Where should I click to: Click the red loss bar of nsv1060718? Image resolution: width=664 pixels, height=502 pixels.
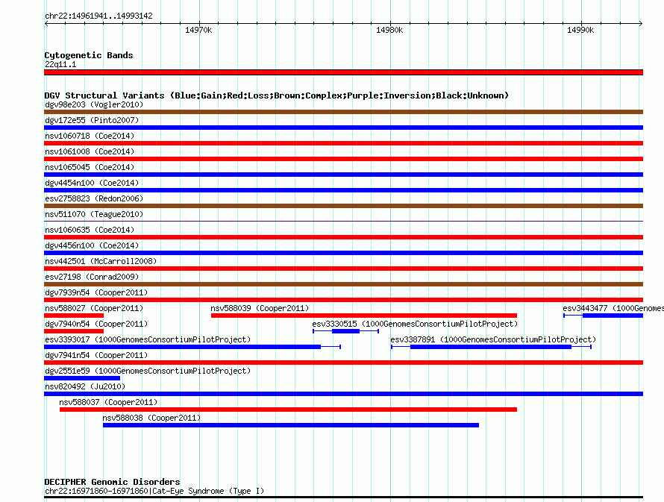(343, 143)
